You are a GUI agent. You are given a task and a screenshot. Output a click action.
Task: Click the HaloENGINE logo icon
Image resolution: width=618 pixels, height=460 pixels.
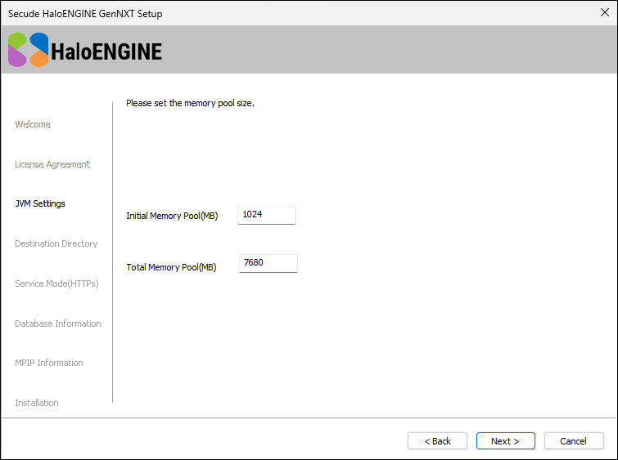click(28, 50)
